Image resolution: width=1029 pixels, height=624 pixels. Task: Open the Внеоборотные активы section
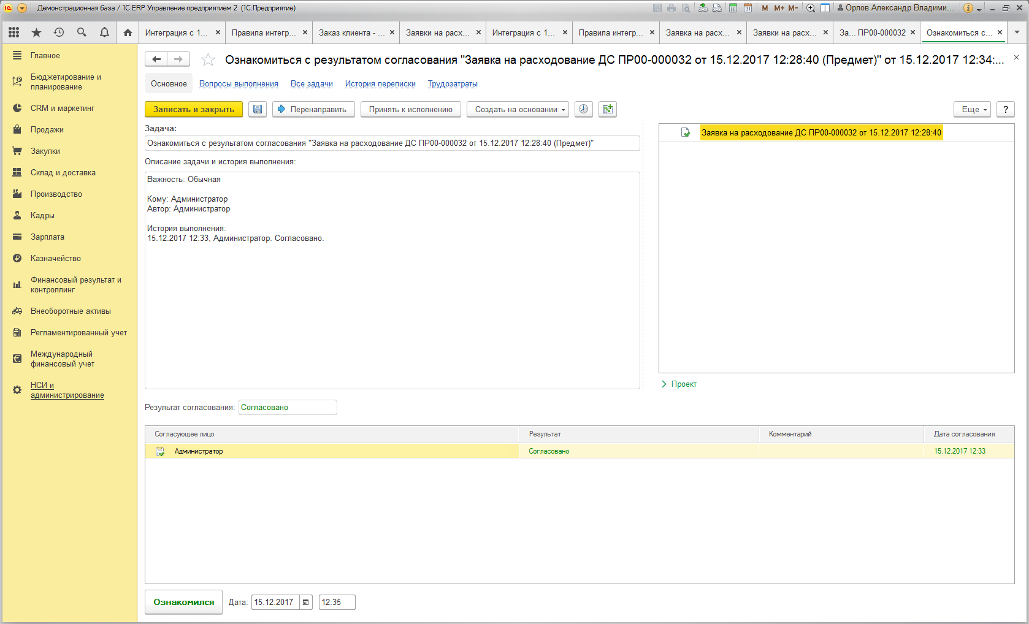click(71, 311)
